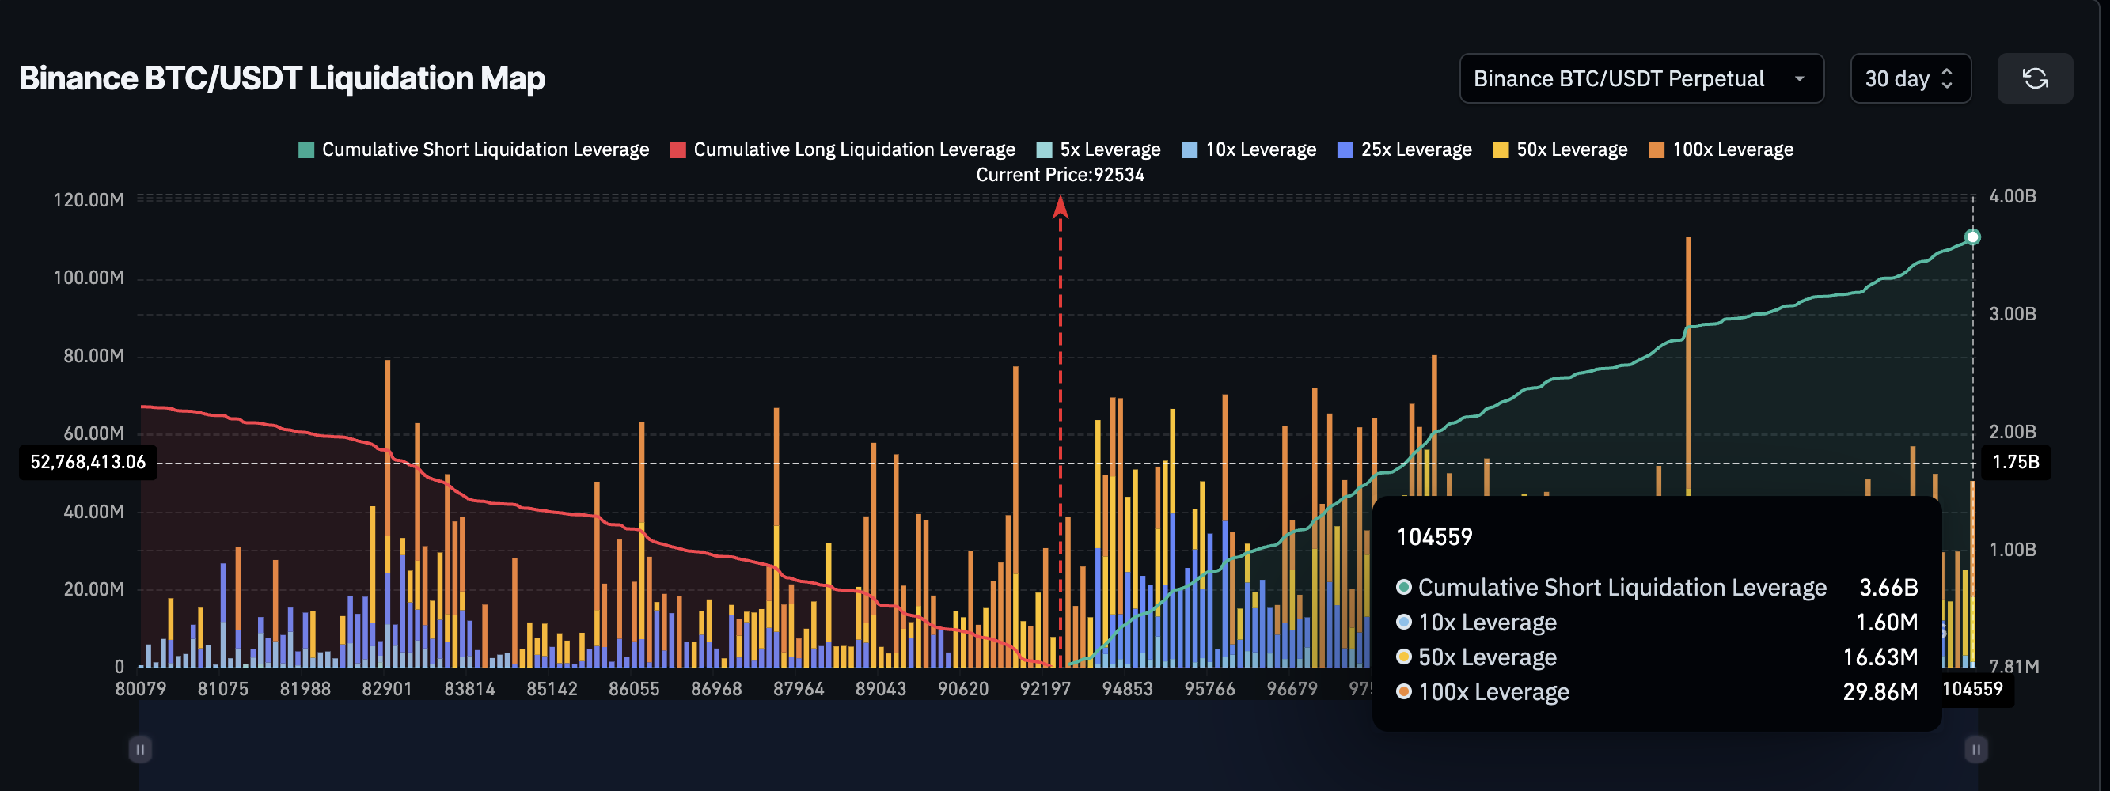Click the left pause handle on the bottom range bar
The width and height of the screenshot is (2110, 791).
click(x=139, y=747)
